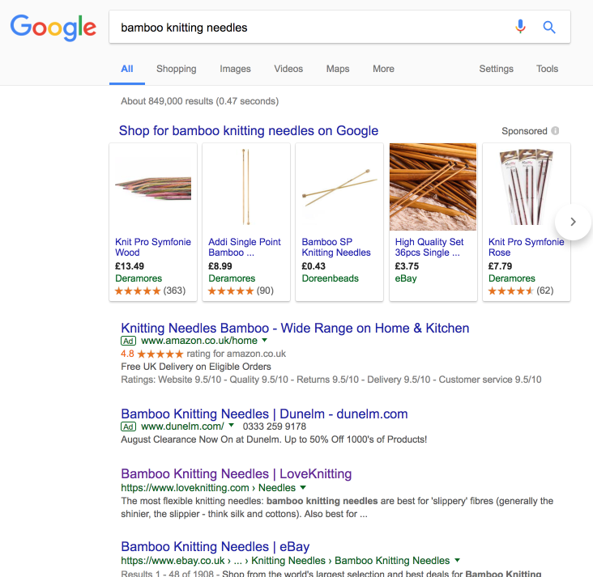Click the blue search magnifier icon
Screen dimensions: 593x577
tap(549, 28)
